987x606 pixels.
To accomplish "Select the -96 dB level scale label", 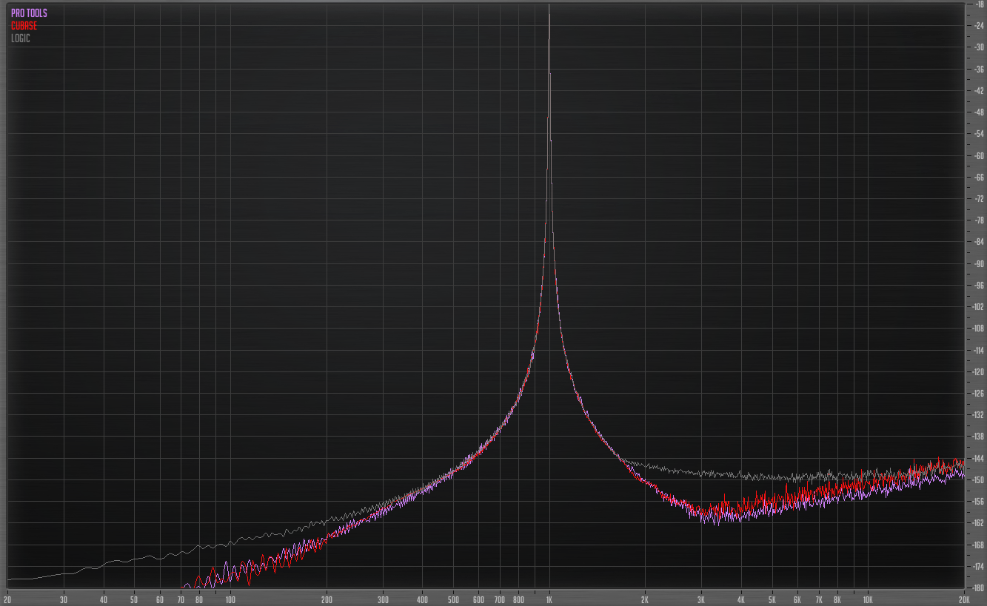I will tap(979, 286).
